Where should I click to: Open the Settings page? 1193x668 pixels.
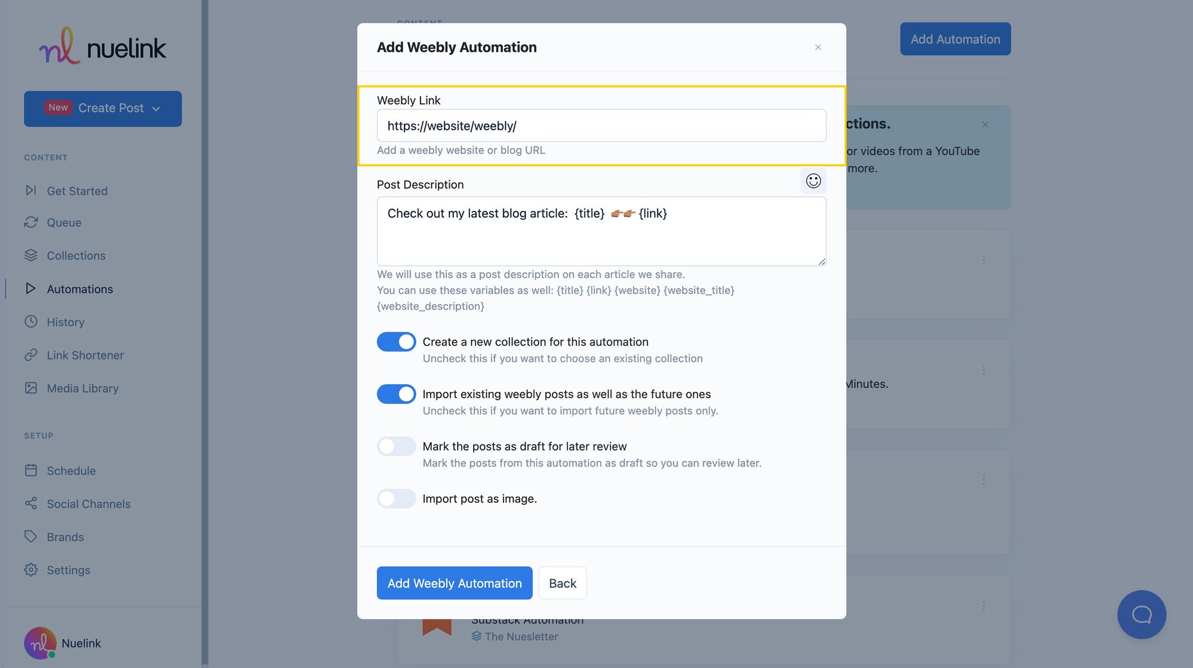pyautogui.click(x=69, y=570)
